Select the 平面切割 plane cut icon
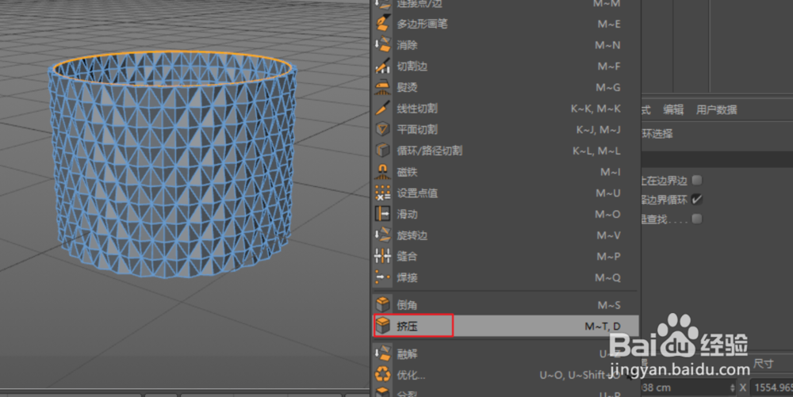The height and width of the screenshot is (397, 793). (x=382, y=129)
